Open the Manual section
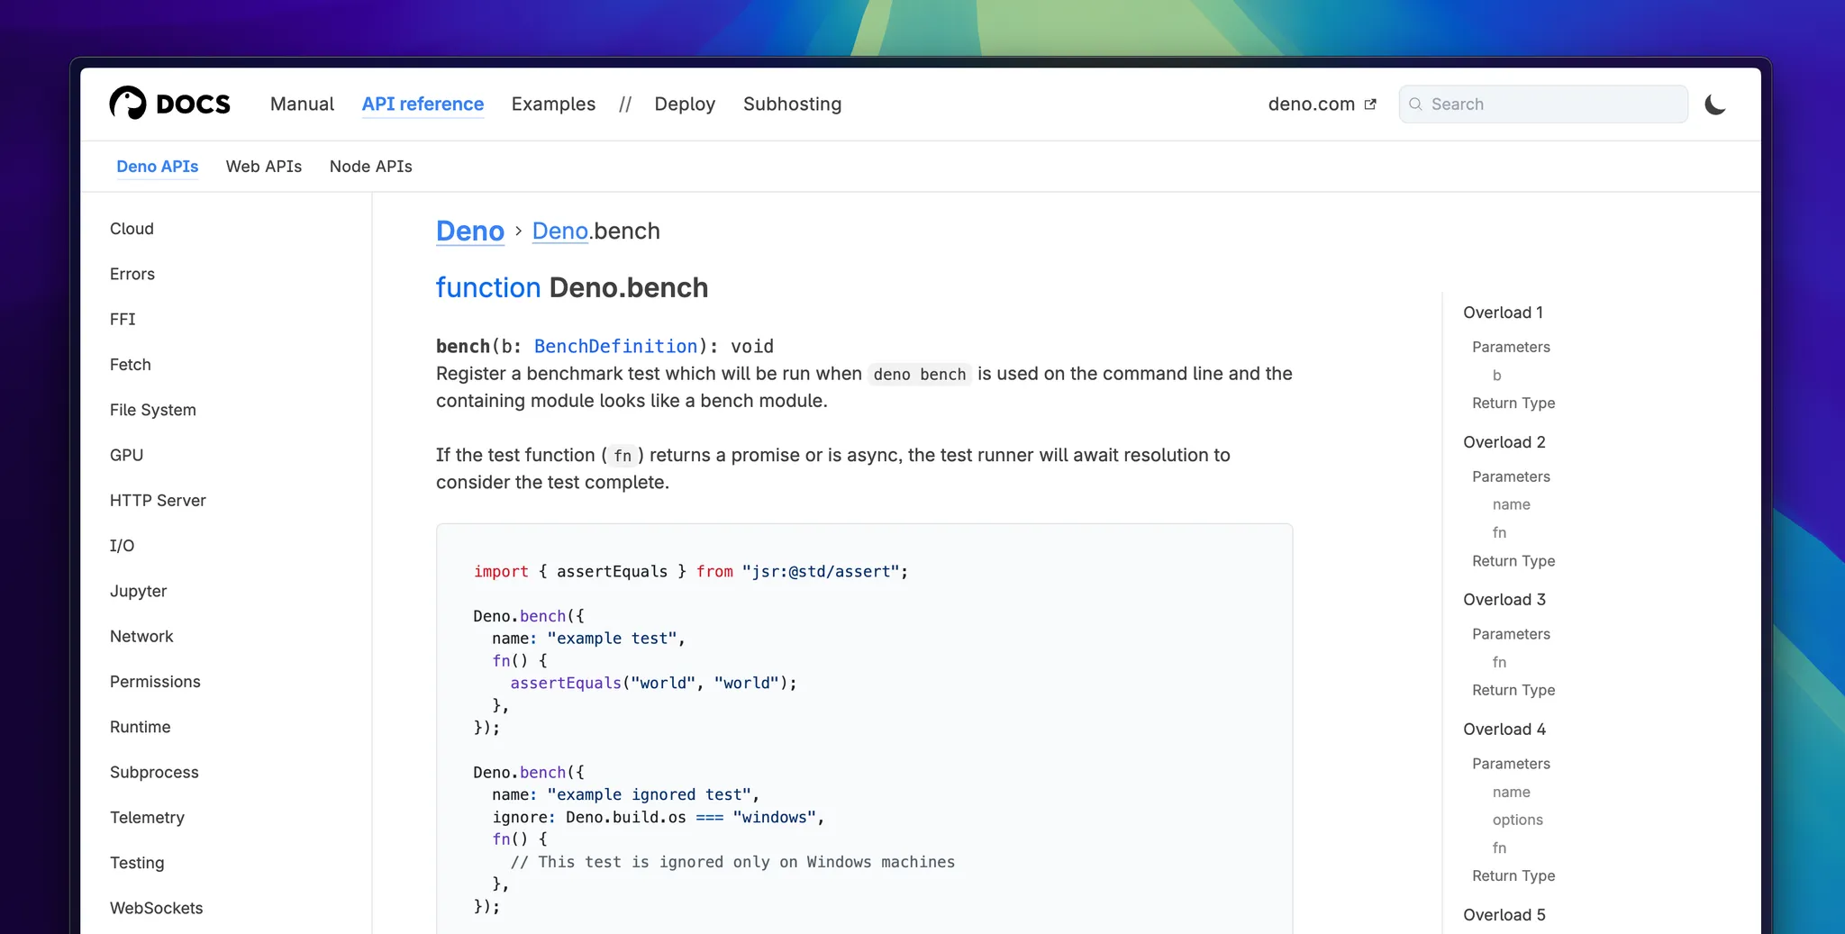1845x934 pixels. pos(302,104)
